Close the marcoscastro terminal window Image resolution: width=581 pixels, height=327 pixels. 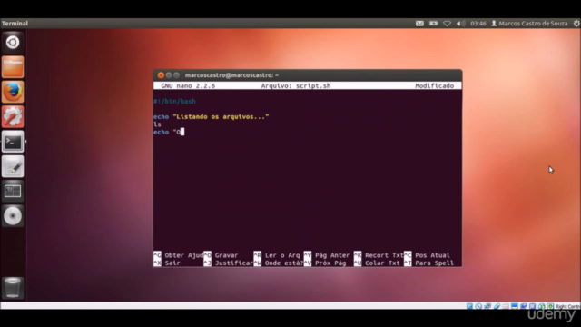pos(161,75)
